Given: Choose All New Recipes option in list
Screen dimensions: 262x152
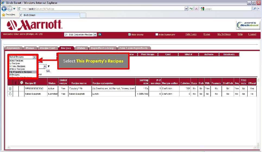Looking at the screenshot, I should 22,69.
